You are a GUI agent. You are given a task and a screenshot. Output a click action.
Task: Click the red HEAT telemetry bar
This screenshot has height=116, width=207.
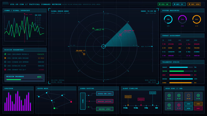pyautogui.click(x=181, y=75)
